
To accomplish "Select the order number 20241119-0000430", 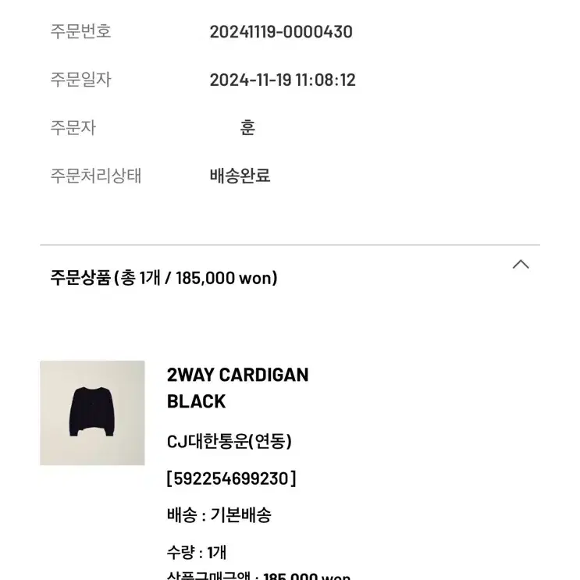I will (x=281, y=32).
